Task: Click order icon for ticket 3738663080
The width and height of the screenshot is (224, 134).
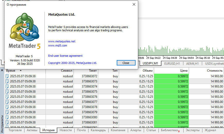Action: (7, 117)
